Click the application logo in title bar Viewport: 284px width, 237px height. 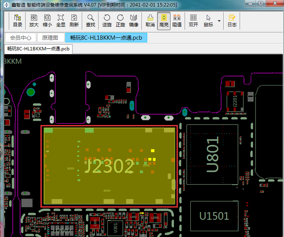coord(6,5)
